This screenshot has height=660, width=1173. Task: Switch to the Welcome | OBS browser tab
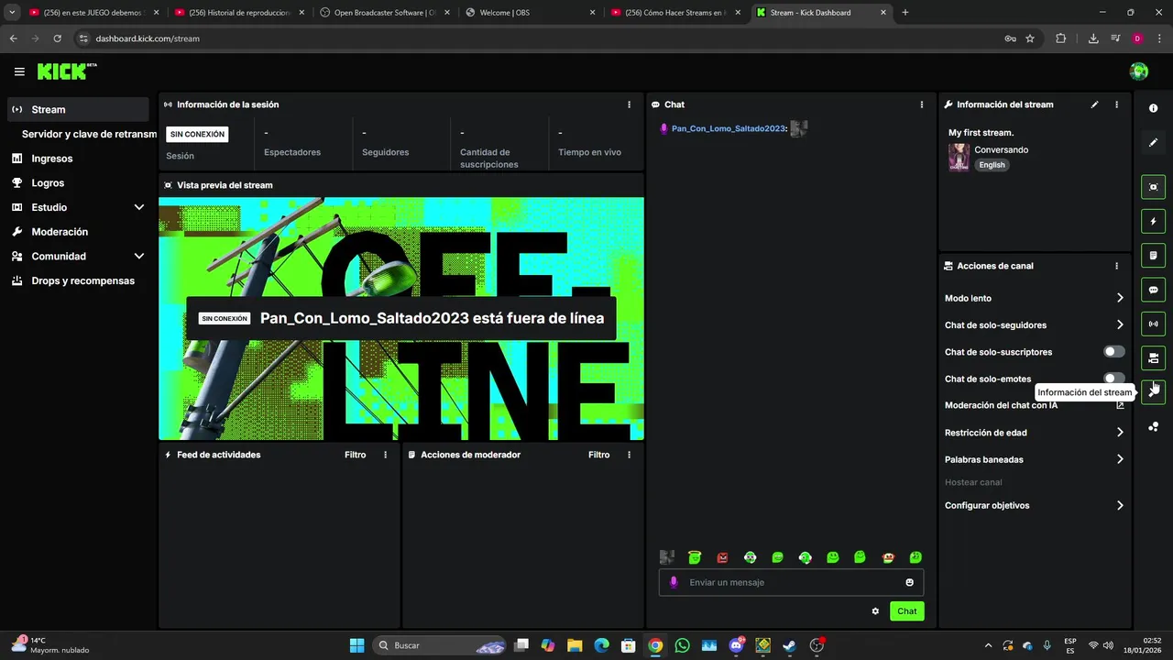point(532,13)
